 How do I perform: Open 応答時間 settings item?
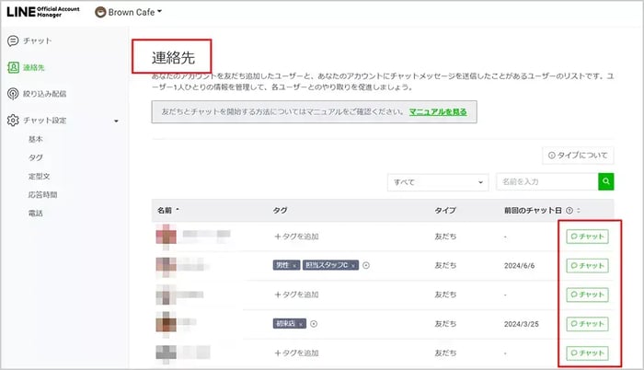(x=42, y=194)
